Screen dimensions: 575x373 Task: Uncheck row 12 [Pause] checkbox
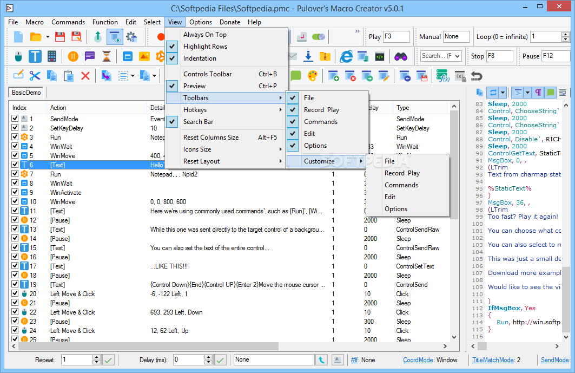point(15,220)
